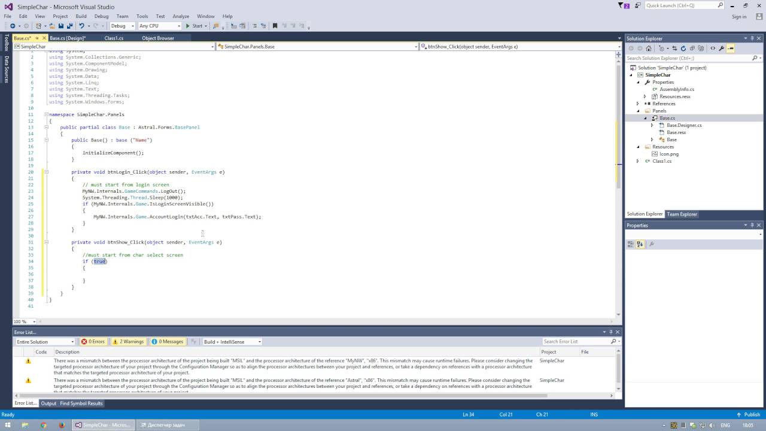The width and height of the screenshot is (766, 431).
Task: Switch to the Class1.cs tab
Action: (114, 38)
